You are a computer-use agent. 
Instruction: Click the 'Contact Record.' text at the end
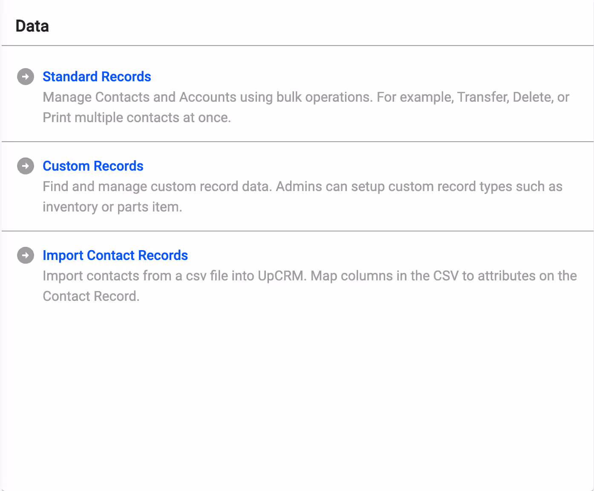tap(91, 297)
